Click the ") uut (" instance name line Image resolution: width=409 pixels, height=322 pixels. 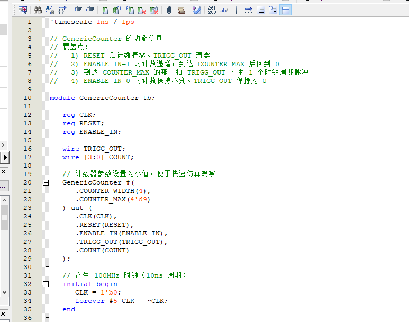77,208
